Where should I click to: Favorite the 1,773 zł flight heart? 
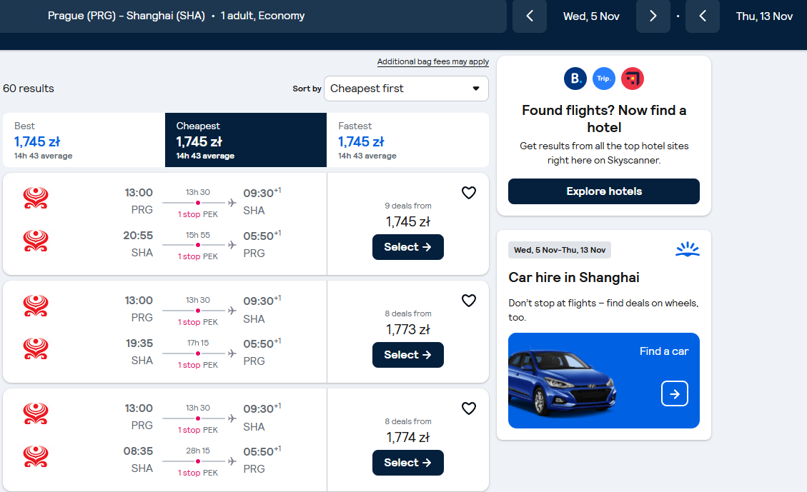click(468, 300)
